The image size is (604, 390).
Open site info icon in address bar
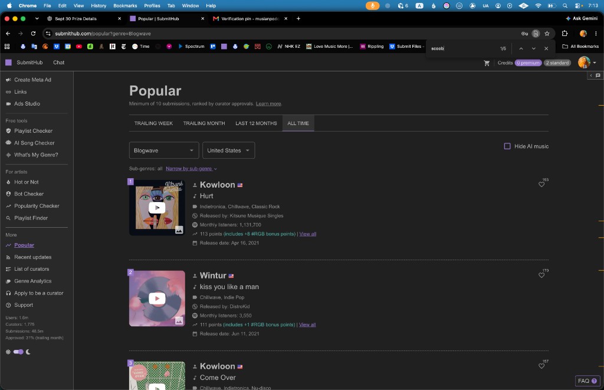(x=48, y=34)
